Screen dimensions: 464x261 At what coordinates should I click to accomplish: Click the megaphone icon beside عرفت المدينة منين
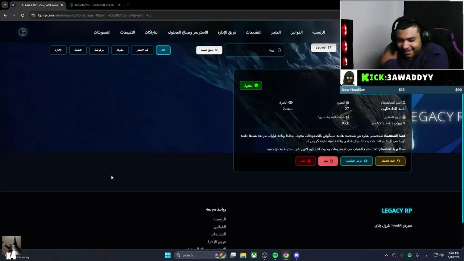347,117
